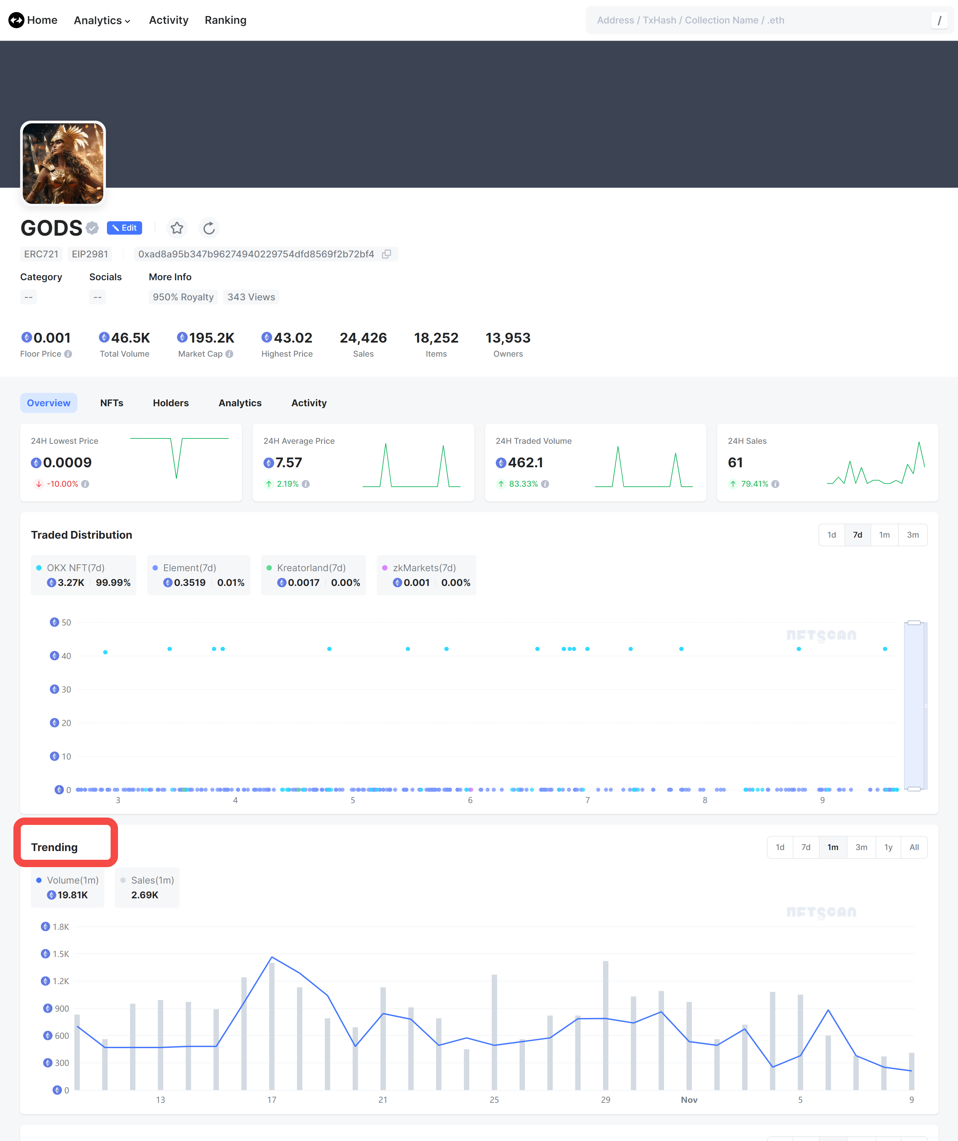Open the Ranking page from the top menu
This screenshot has width=958, height=1141.
pos(226,20)
